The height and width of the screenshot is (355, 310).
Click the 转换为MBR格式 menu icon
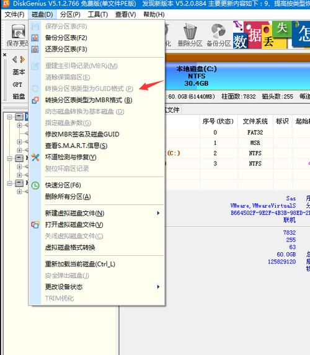click(x=35, y=100)
